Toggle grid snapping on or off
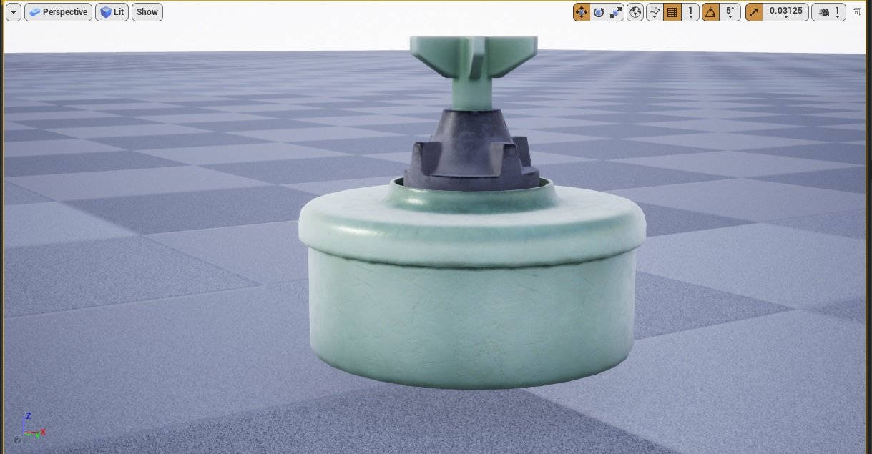Screen dimensions: 872x454 pyautogui.click(x=672, y=12)
